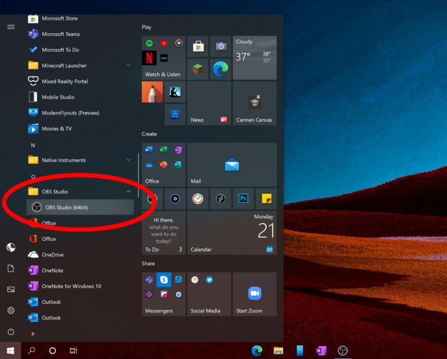This screenshot has height=359, width=447.
Task: Click the Play group heading
Action: point(147,27)
